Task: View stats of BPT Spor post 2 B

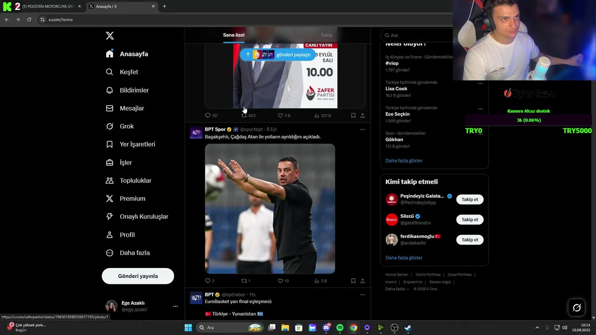Action: point(321,281)
